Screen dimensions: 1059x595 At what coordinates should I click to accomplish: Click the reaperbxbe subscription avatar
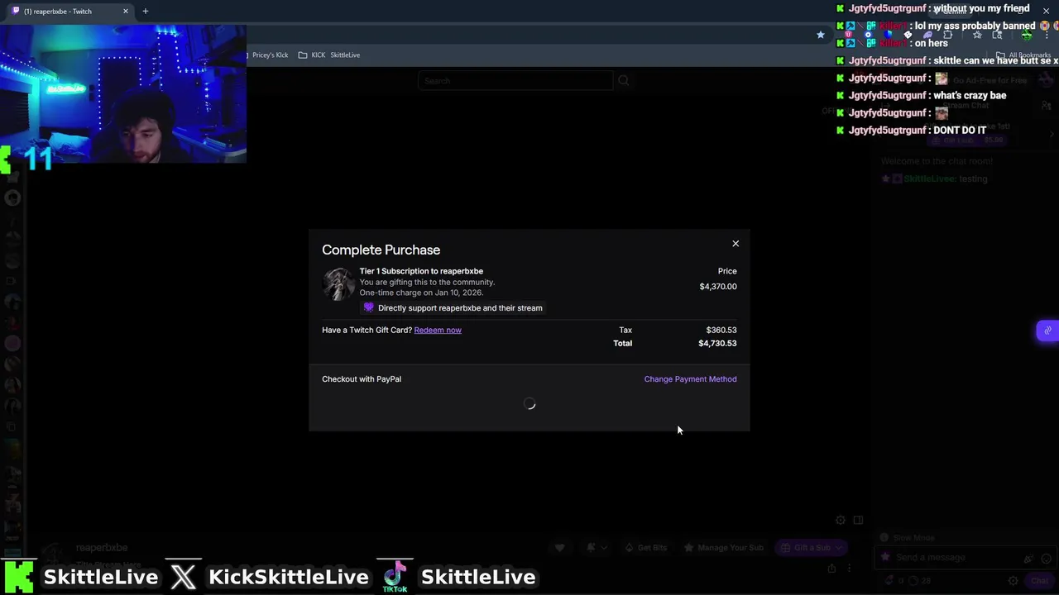coord(338,285)
